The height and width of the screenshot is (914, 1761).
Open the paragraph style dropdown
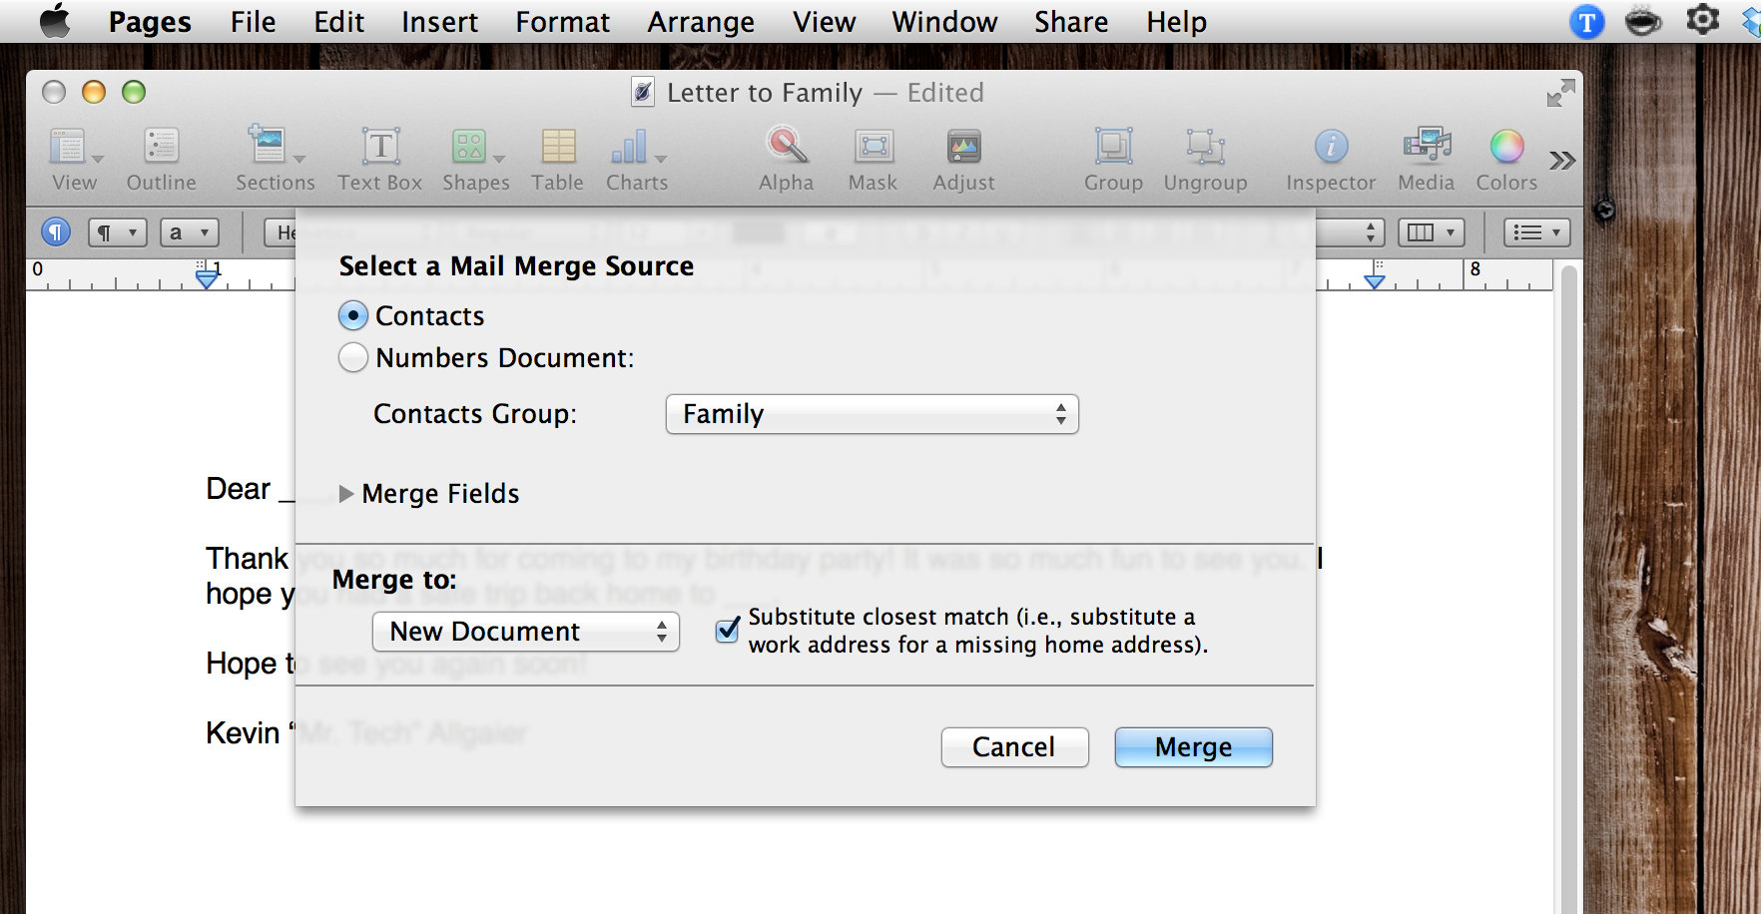[118, 232]
